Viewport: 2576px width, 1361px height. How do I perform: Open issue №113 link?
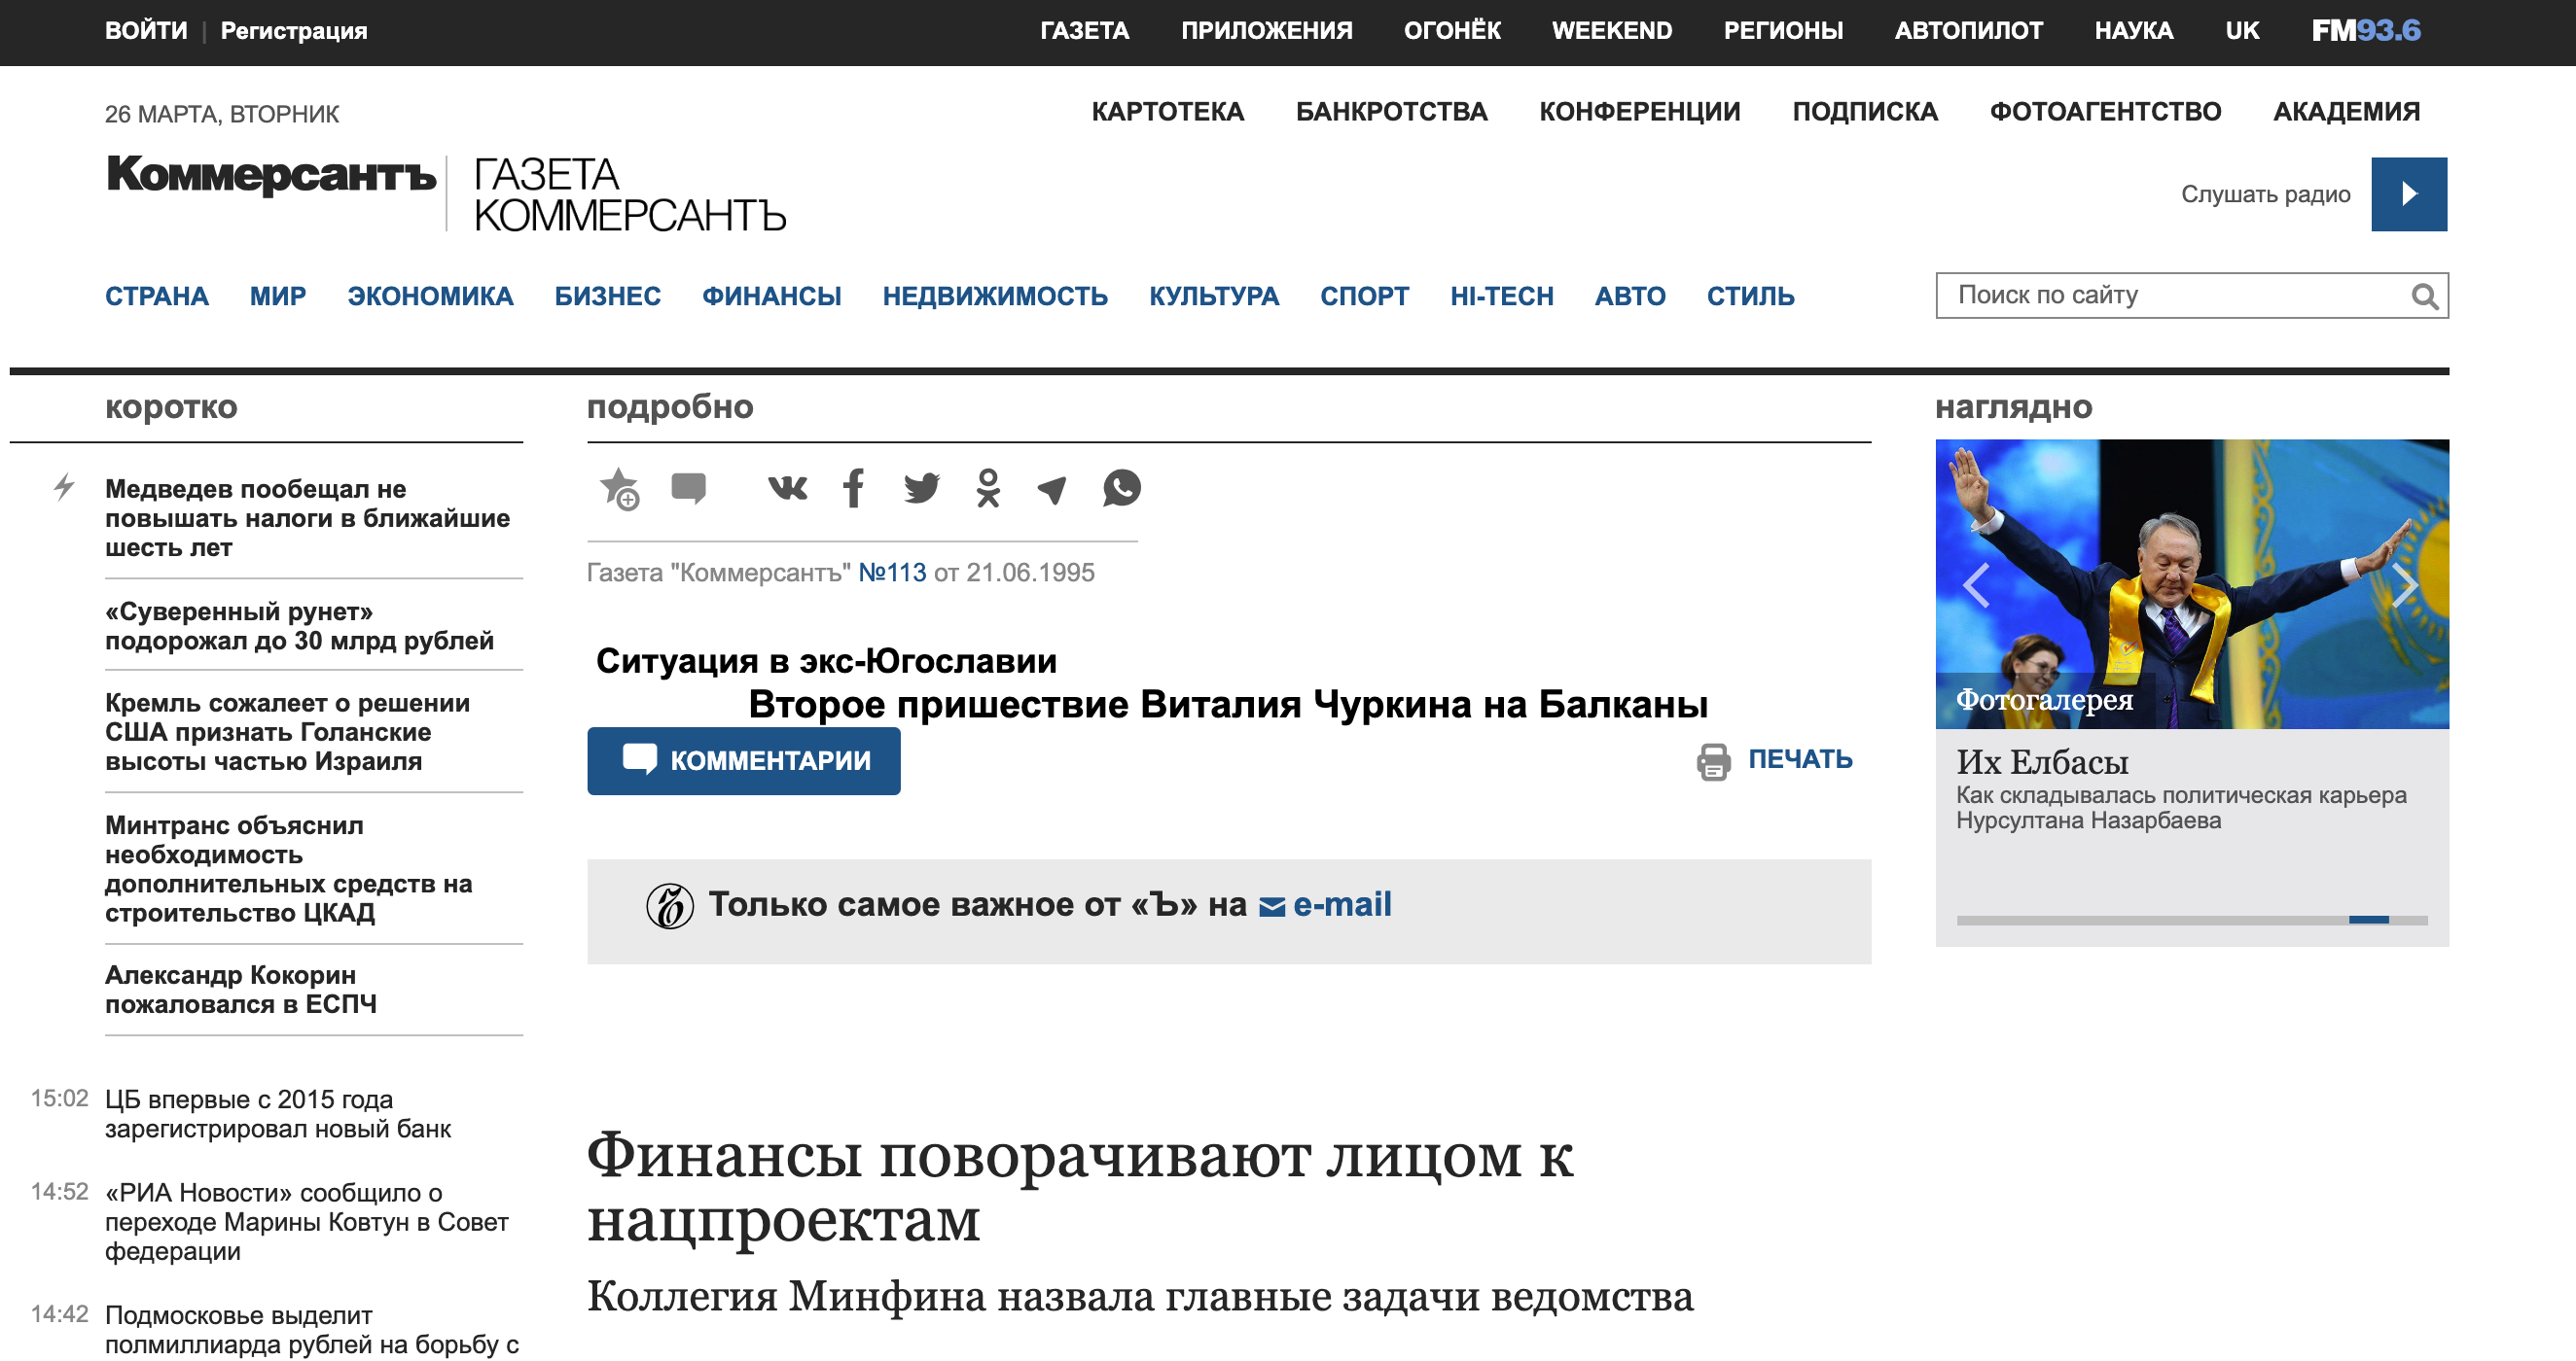click(892, 573)
